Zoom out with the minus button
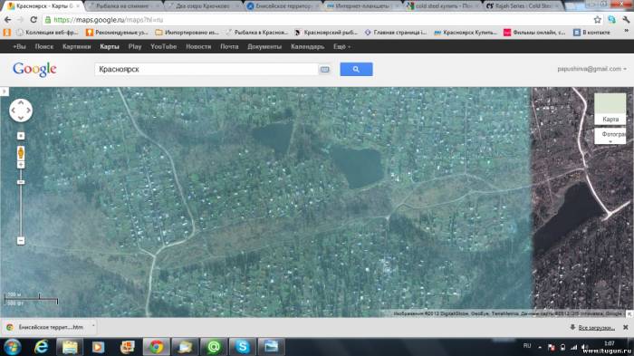The width and height of the screenshot is (634, 356). point(21,241)
